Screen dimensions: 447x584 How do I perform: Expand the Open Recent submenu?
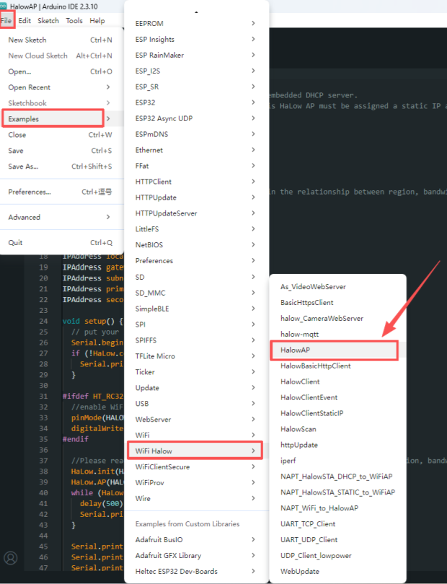click(x=61, y=87)
